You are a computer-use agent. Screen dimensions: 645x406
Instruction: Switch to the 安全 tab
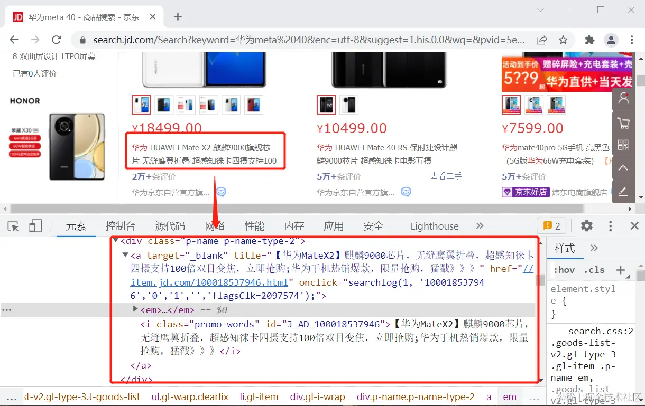(x=373, y=226)
